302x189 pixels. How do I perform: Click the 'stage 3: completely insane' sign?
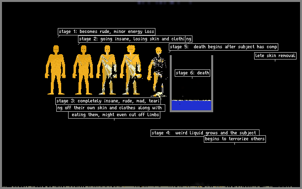tap(108, 101)
